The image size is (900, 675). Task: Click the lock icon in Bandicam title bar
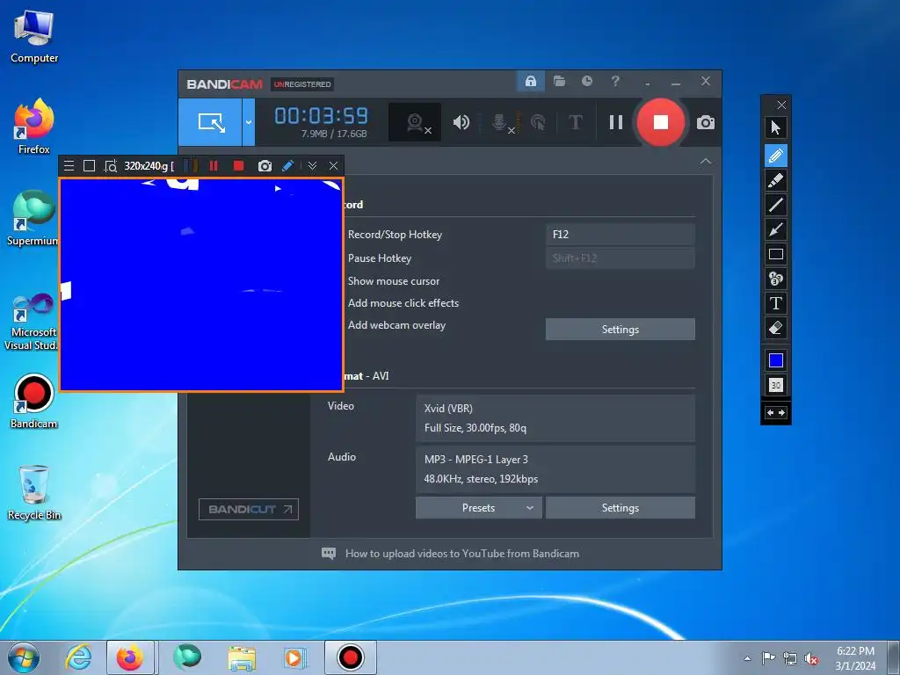531,81
